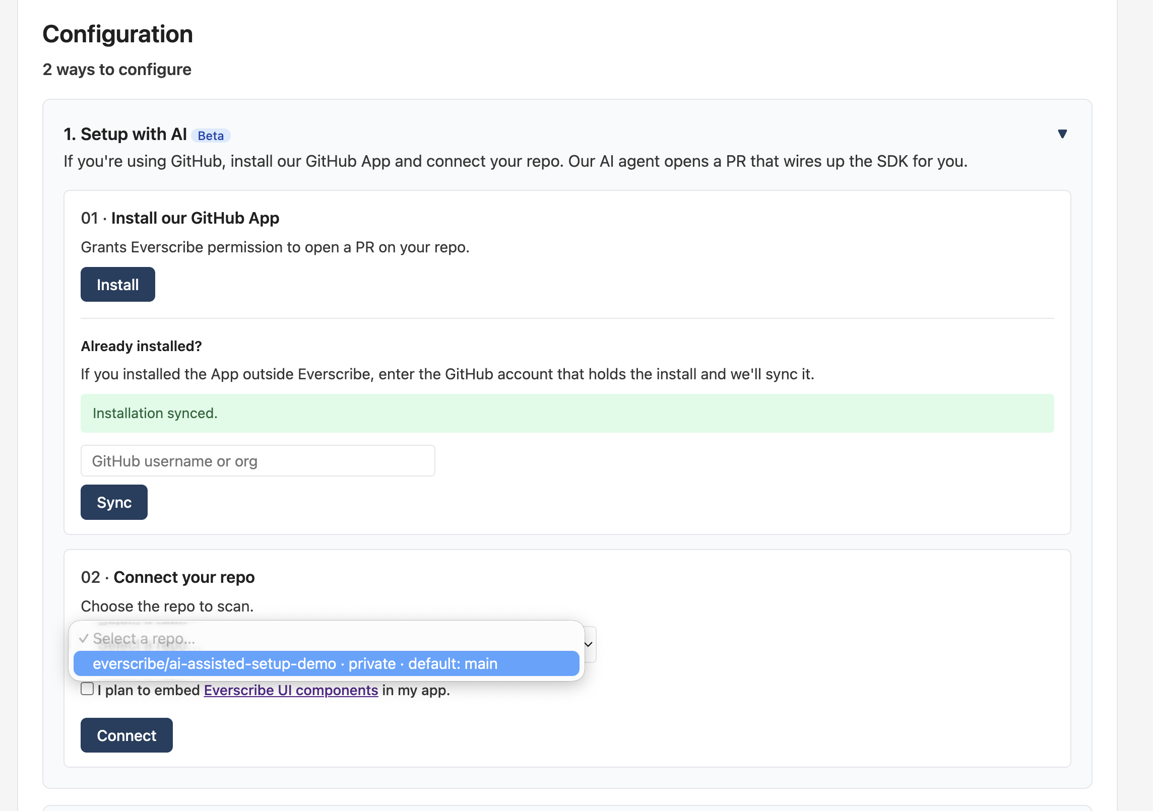Click the 'Configuration' page heading

117,34
